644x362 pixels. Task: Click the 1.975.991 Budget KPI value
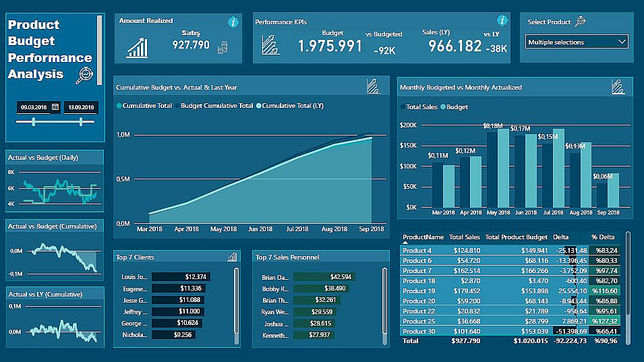(x=330, y=46)
